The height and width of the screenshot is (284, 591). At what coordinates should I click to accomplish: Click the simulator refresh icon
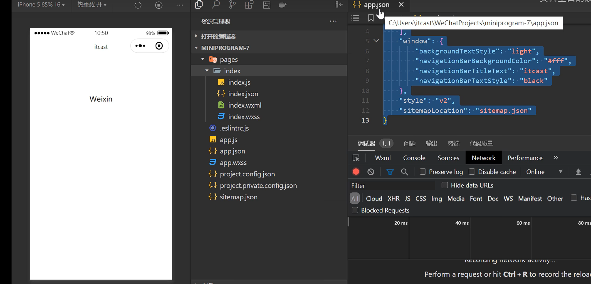[x=138, y=5]
